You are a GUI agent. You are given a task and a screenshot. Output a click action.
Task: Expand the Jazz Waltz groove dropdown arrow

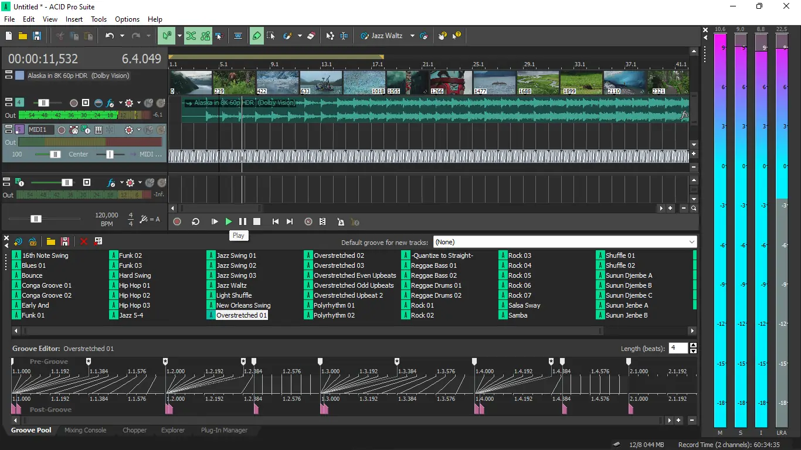(x=412, y=36)
